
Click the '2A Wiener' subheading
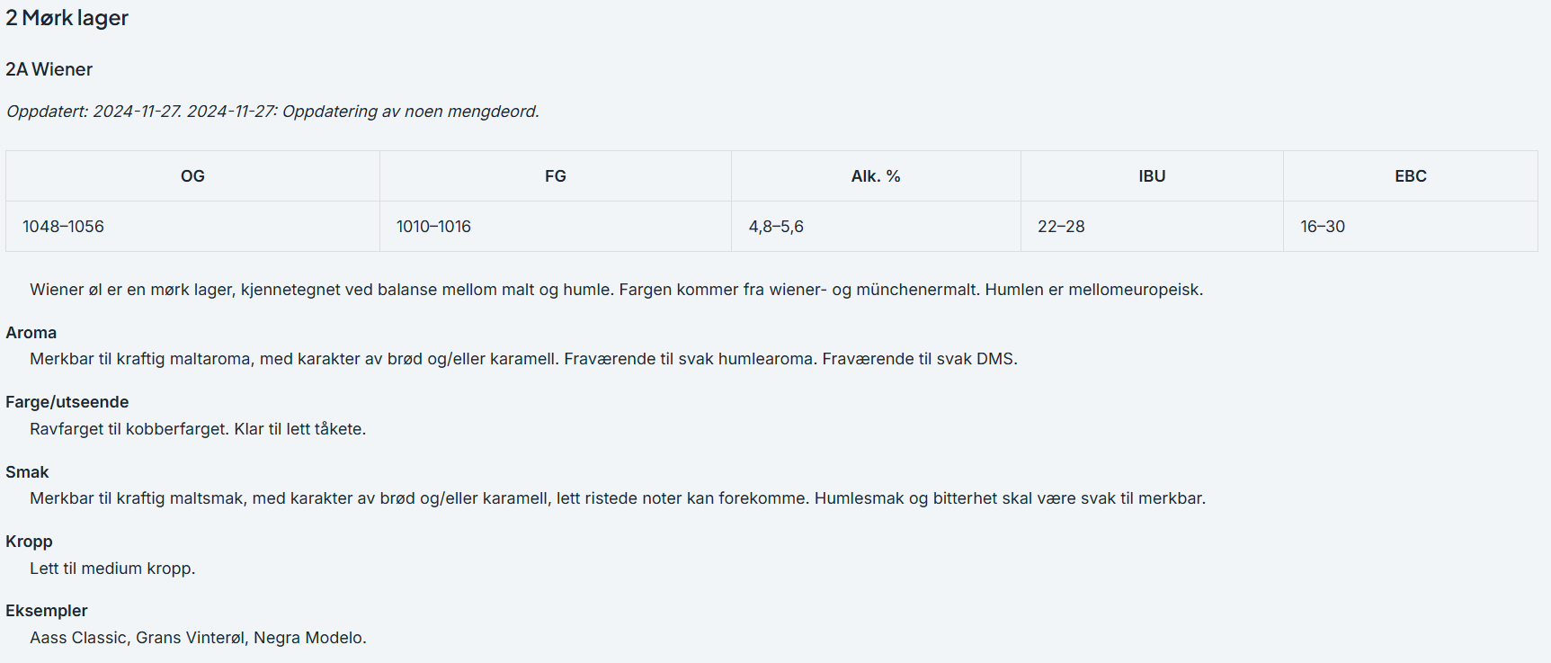(x=49, y=69)
